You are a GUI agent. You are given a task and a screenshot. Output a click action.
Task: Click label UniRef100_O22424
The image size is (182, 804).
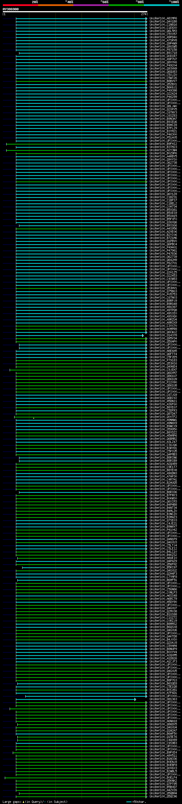pyautogui.click(x=163, y=94)
